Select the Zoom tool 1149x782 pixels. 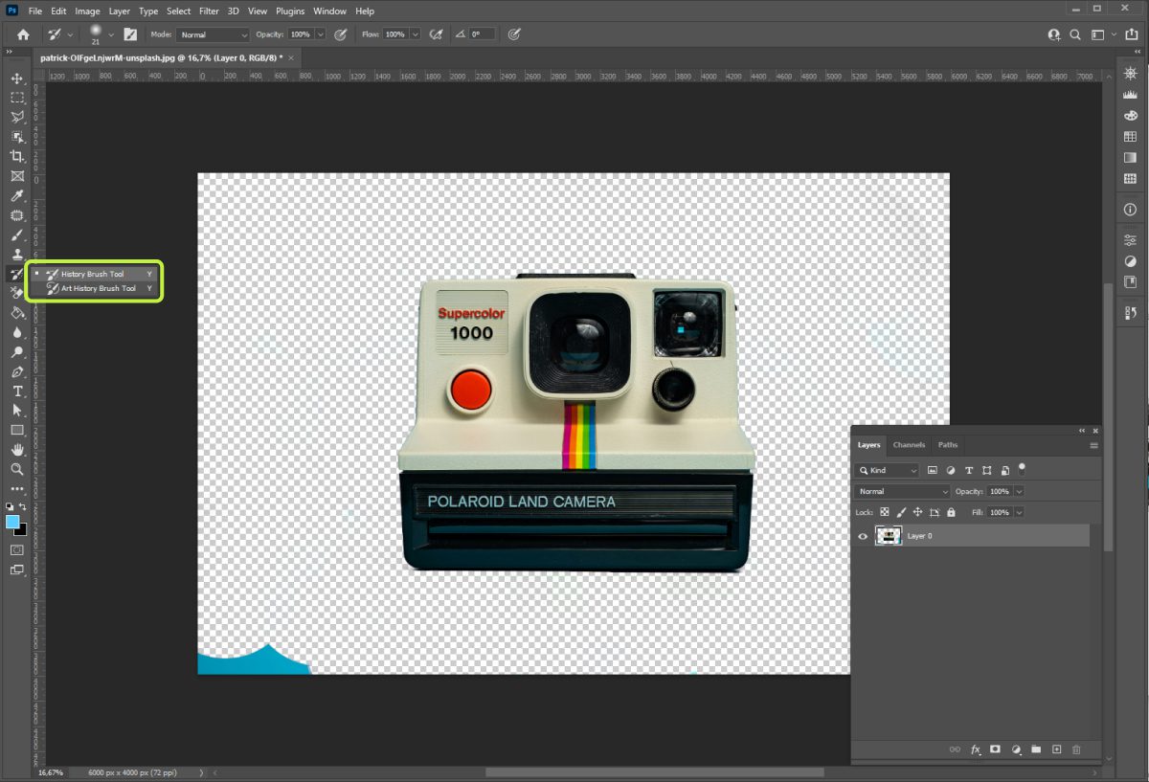(x=17, y=470)
